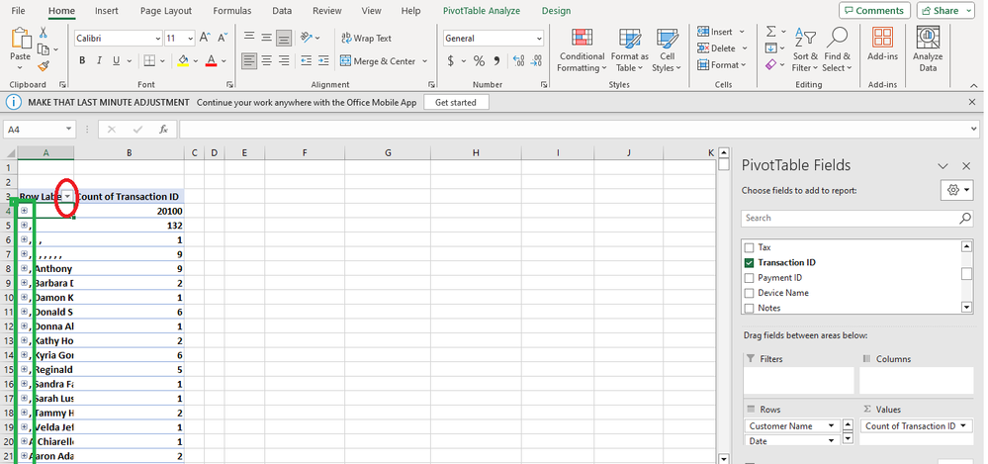Viewport: 988px width, 464px height.
Task: Expand the Aaron Ada row
Action: pyautogui.click(x=24, y=456)
